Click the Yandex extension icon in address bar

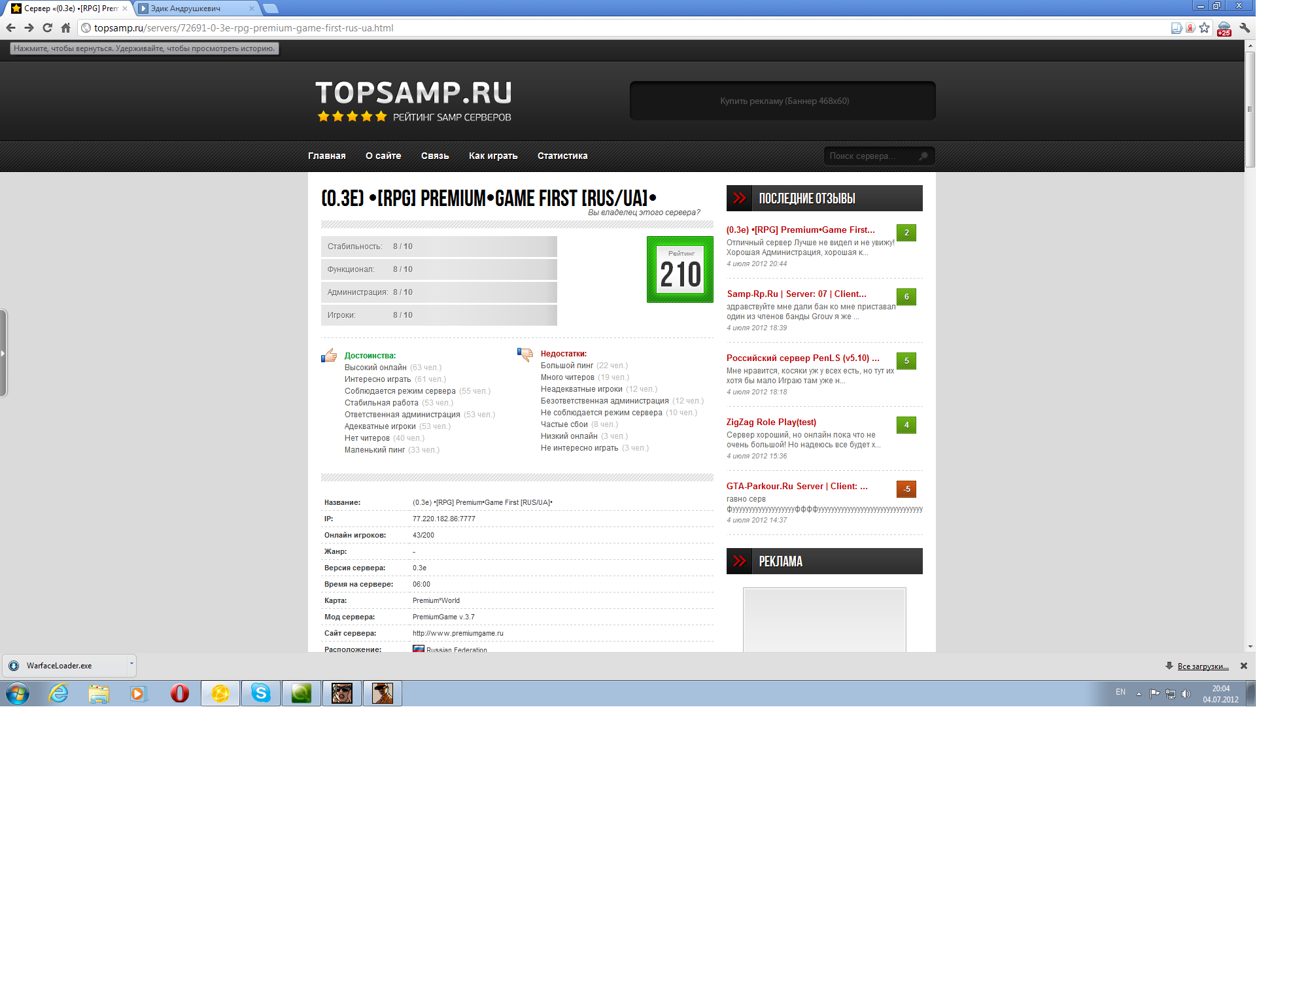pos(1190,28)
